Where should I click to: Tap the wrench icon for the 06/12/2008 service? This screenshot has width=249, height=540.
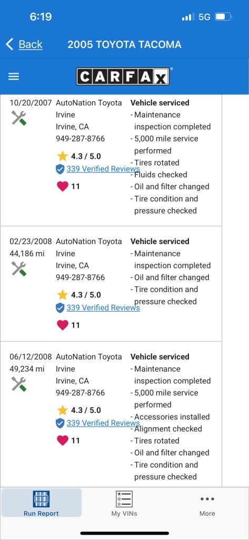click(19, 384)
